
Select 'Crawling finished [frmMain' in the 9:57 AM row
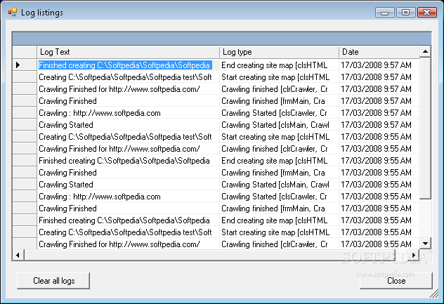[279, 101]
